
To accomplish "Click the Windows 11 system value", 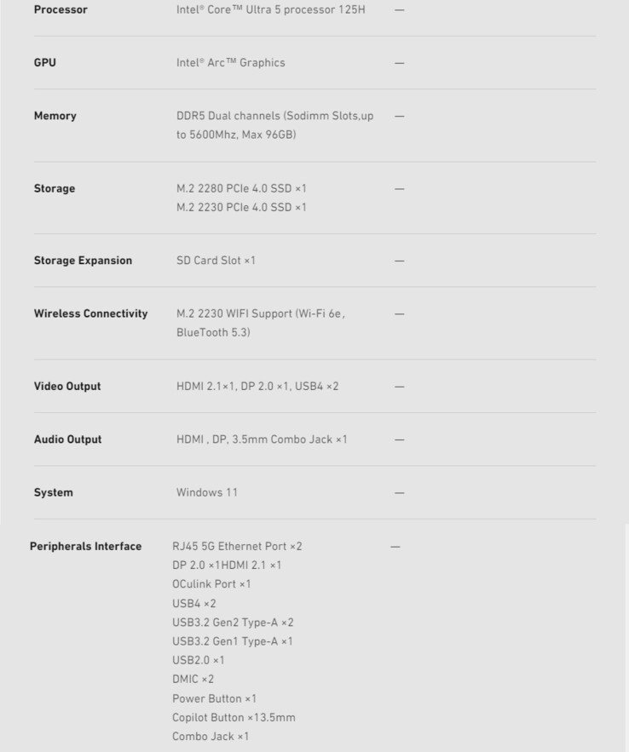I will [x=207, y=492].
